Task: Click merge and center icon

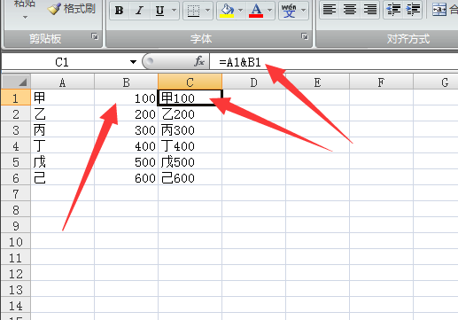Action: point(439,10)
